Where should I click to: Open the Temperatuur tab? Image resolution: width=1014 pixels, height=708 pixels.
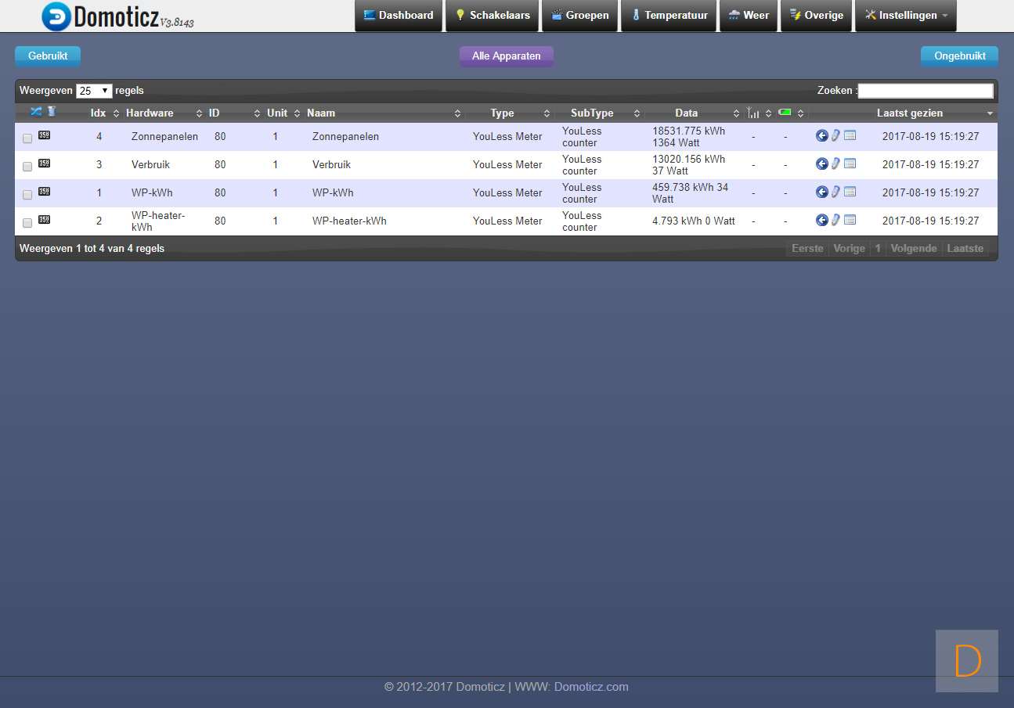[669, 16]
